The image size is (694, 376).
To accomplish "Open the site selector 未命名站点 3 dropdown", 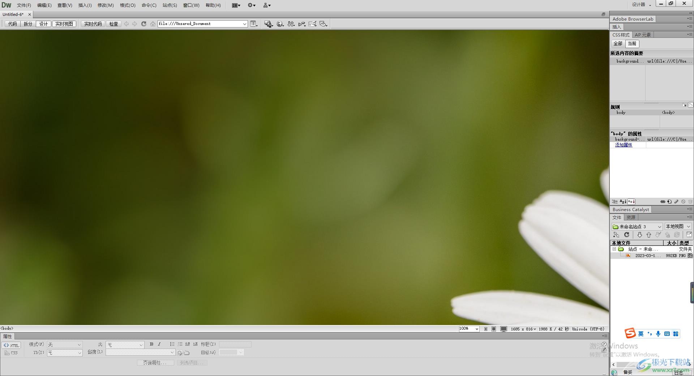I will (x=637, y=227).
